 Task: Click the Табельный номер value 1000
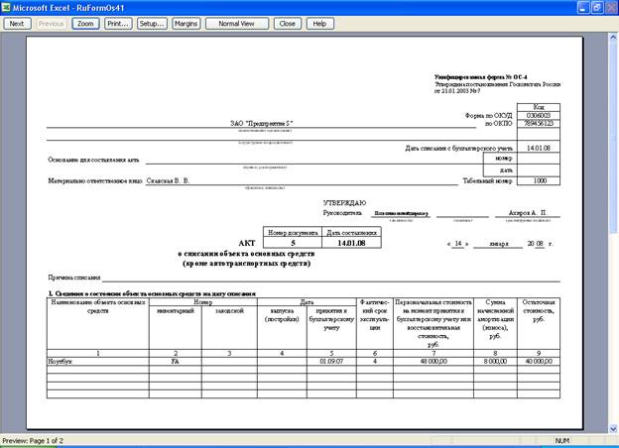[x=539, y=180]
